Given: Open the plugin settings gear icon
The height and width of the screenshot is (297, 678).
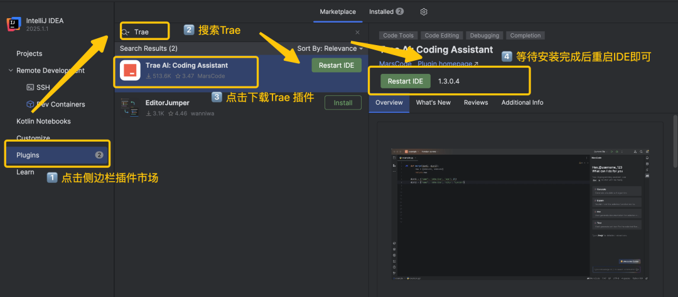Looking at the screenshot, I should [424, 12].
